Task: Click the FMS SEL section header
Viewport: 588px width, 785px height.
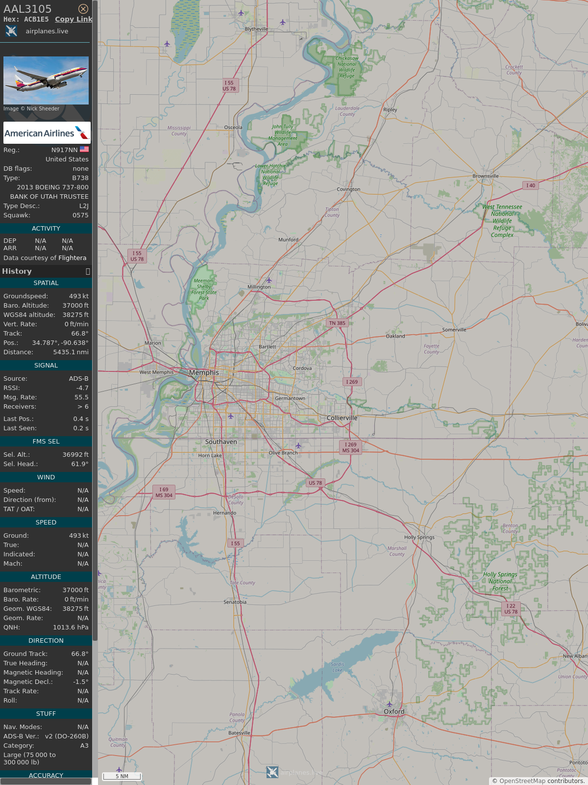Action: (46, 442)
